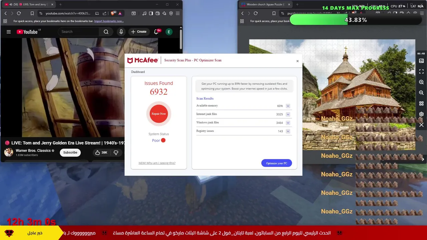Viewport: 427px width, 240px height.
Task: Open the Brave playlist music note icon
Action: click(144, 13)
